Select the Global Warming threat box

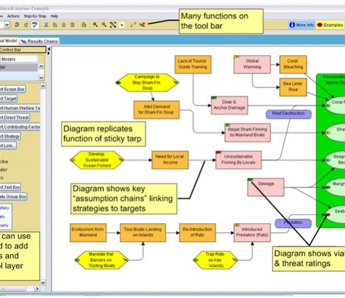tap(252, 64)
